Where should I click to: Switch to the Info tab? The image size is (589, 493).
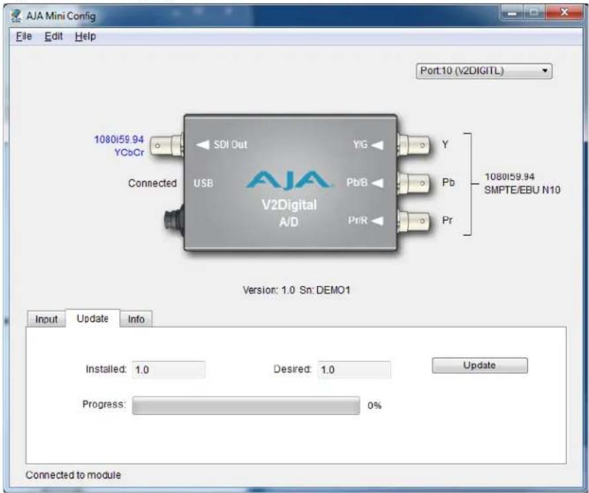136,319
